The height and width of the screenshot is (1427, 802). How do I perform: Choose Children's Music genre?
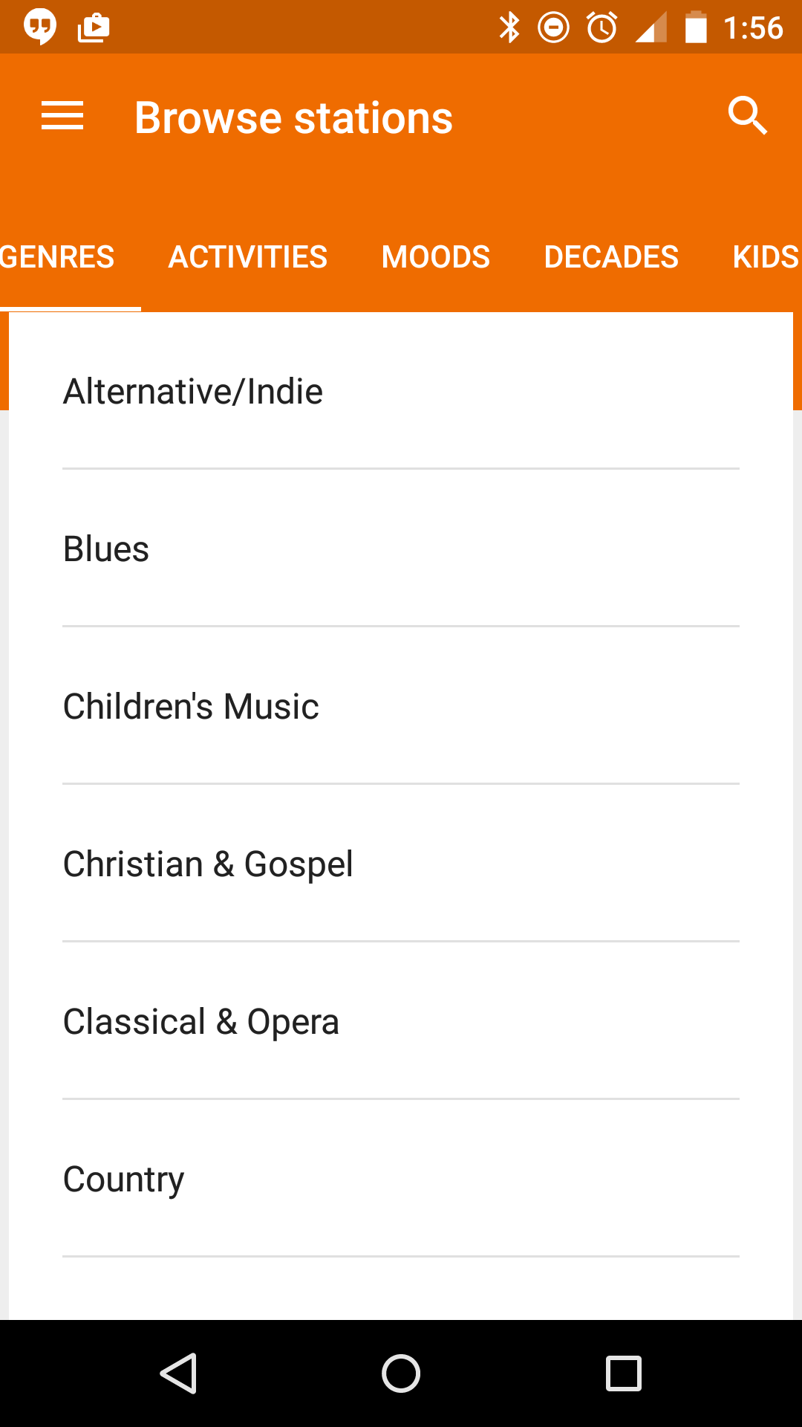401,707
